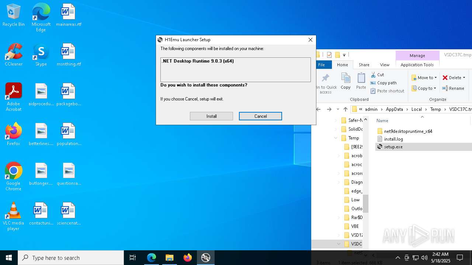Click the Paste button in Clipboard group
Viewport: 472px width, 265px height.
click(361, 81)
